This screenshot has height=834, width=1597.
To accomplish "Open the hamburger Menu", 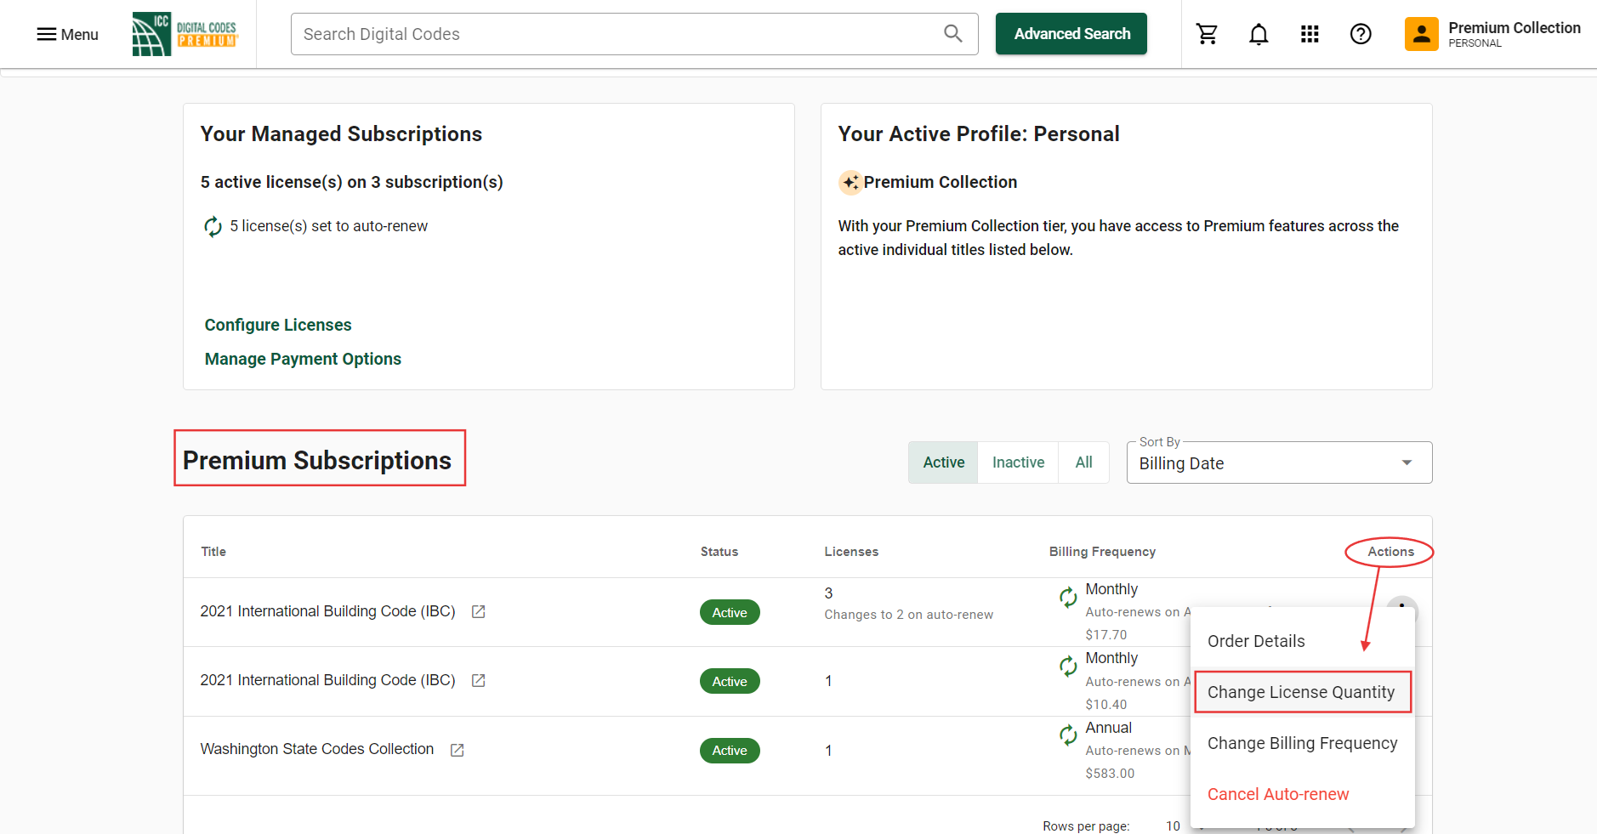I will pyautogui.click(x=67, y=34).
